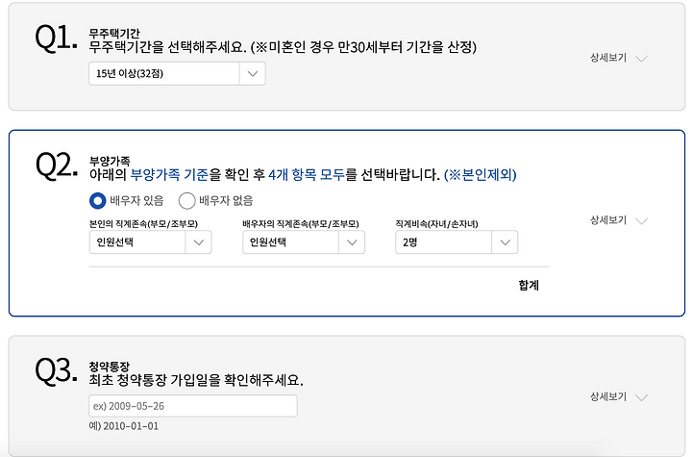This screenshot has width=692, height=457.
Task: Open 본인의 직계존속 인원선택 dropdown
Action: tap(151, 242)
